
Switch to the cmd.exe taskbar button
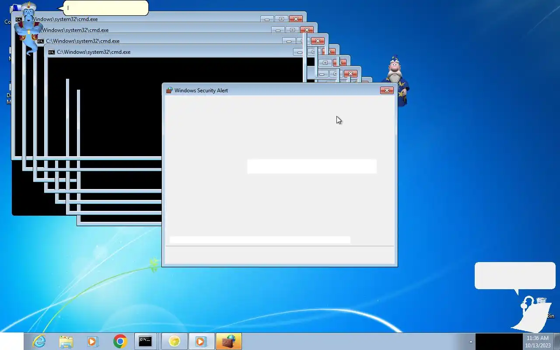pyautogui.click(x=145, y=341)
